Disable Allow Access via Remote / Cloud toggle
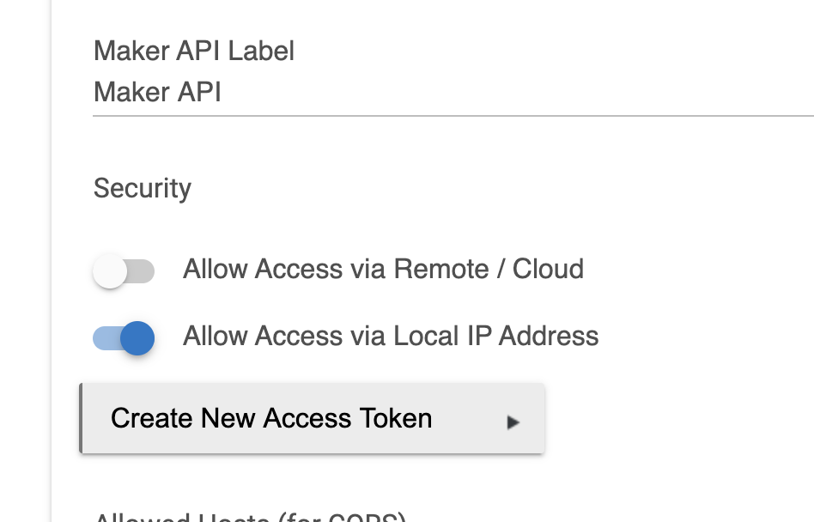 point(125,270)
